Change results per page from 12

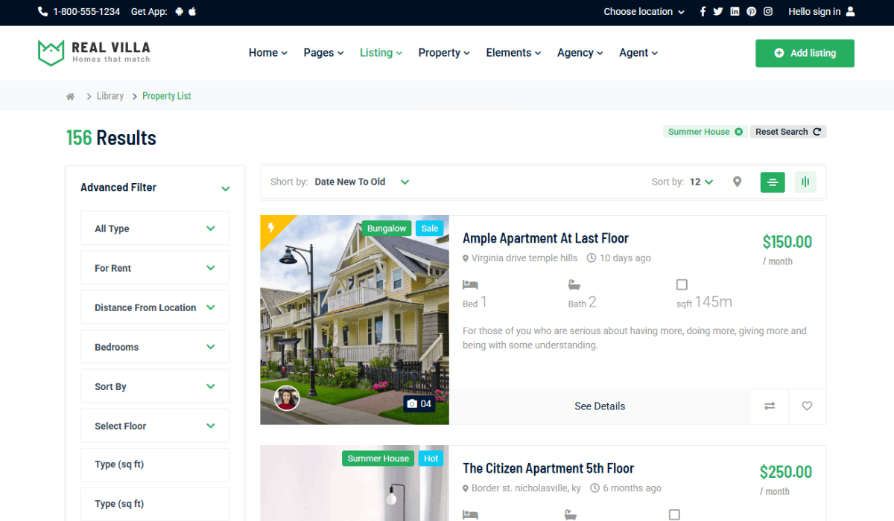701,182
